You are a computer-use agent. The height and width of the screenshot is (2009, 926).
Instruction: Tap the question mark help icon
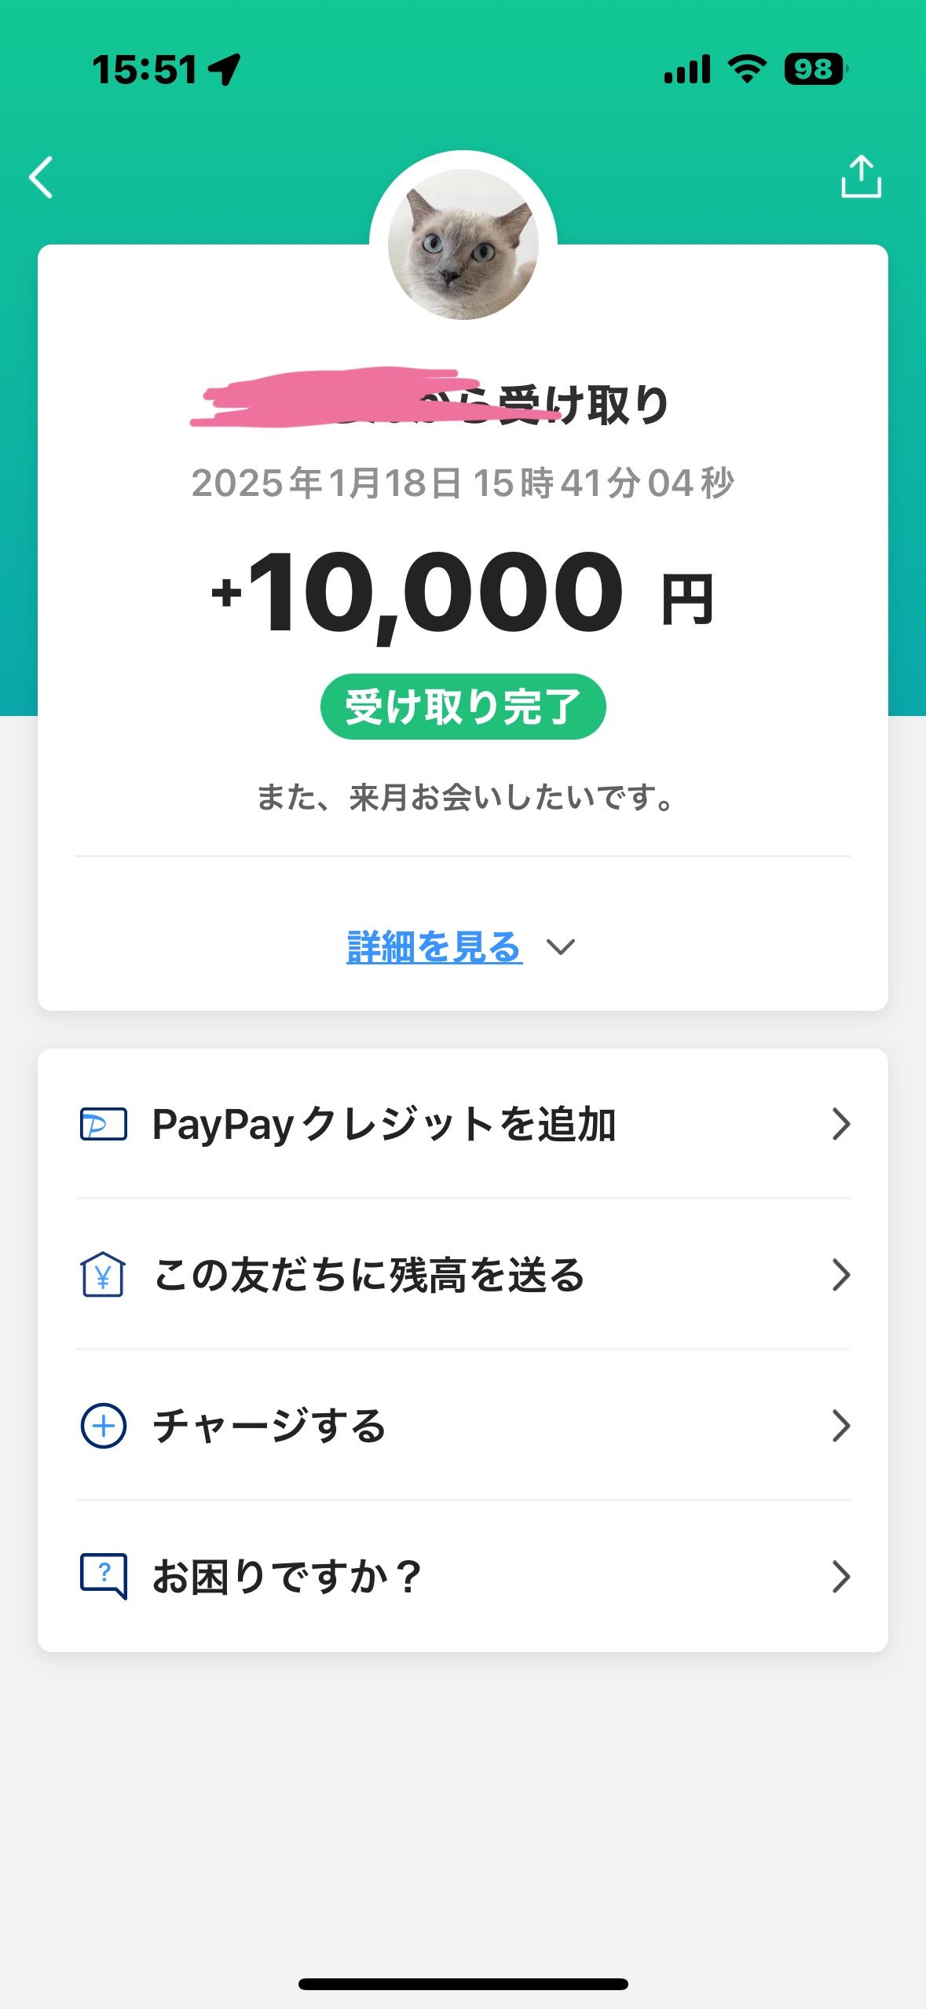(x=103, y=1576)
